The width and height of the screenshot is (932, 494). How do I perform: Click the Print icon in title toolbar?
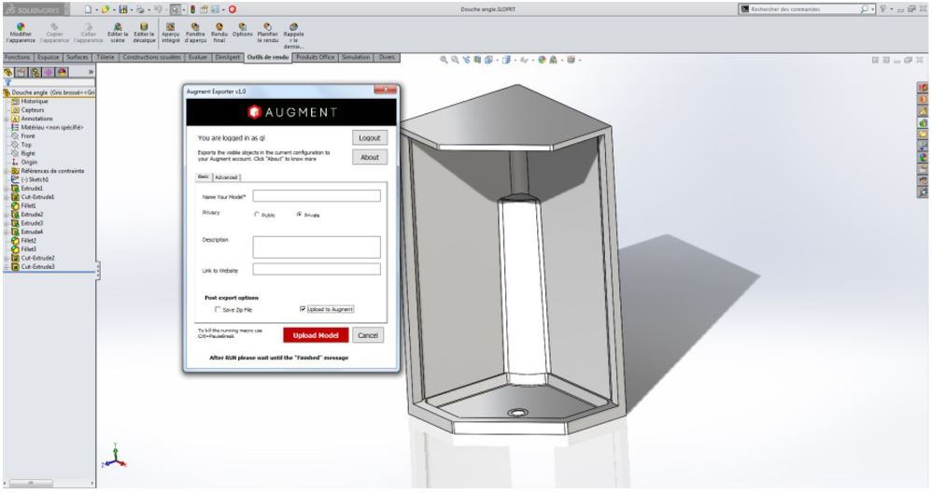(x=140, y=9)
